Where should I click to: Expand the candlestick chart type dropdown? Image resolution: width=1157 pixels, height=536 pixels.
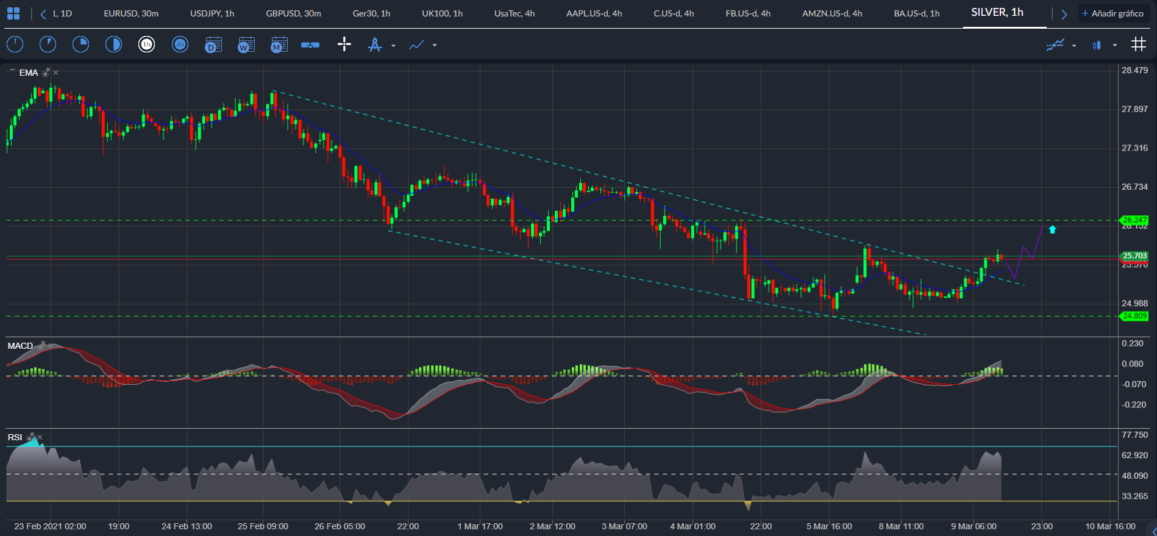pyautogui.click(x=1115, y=45)
